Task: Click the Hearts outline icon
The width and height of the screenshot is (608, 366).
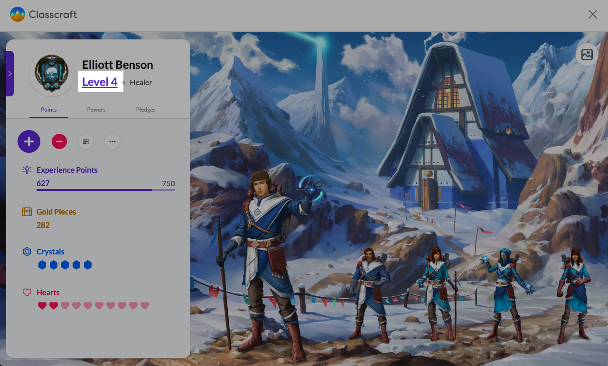Action: click(27, 292)
